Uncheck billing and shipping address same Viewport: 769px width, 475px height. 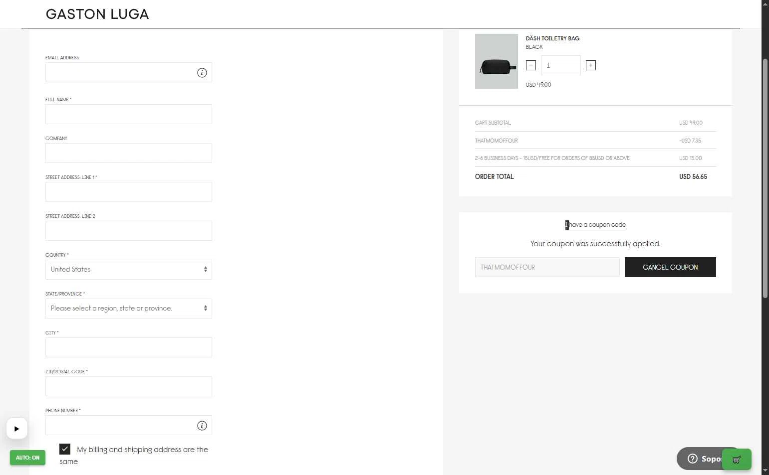65,449
